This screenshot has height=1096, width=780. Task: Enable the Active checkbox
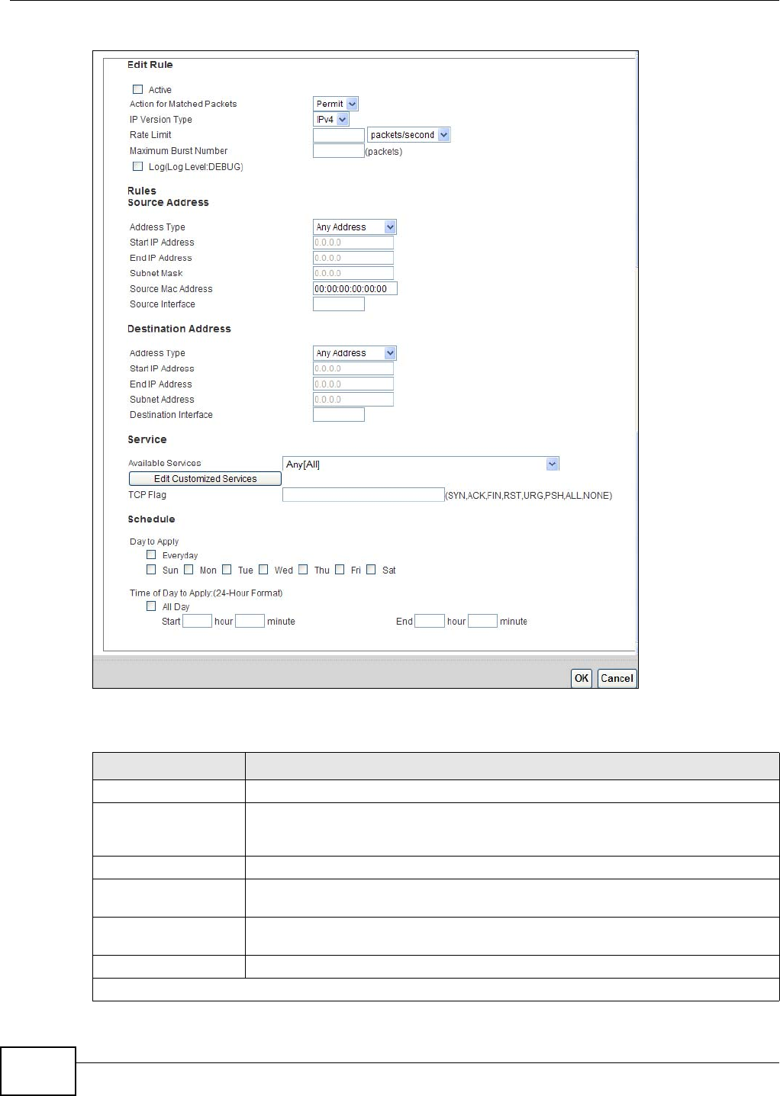pos(137,89)
